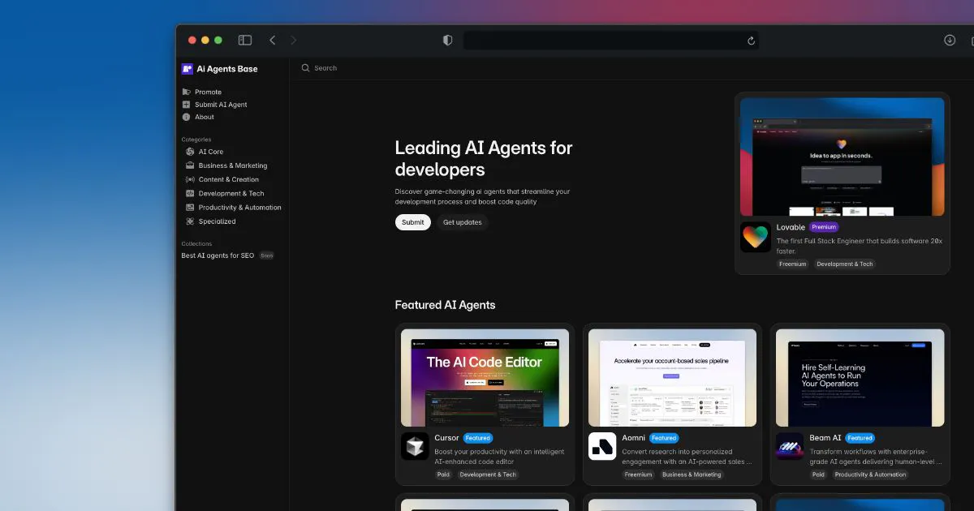
Task: Click the Development & Tech category icon
Action: point(190,193)
